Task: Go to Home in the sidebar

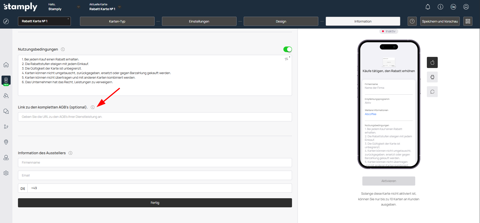Action: [6, 65]
